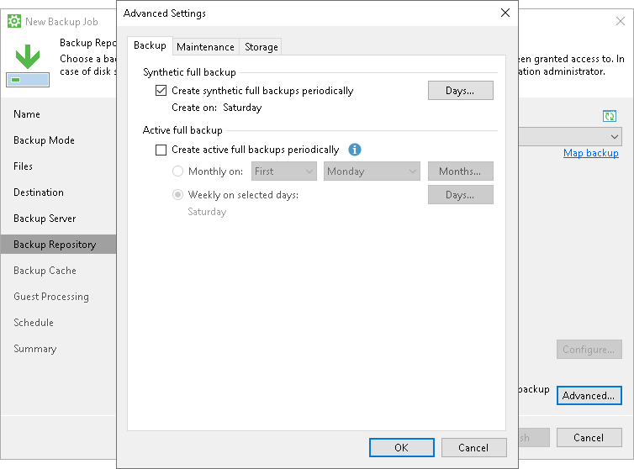The height and width of the screenshot is (469, 634).
Task: Click the blue info icon beside active full backups
Action: point(355,150)
